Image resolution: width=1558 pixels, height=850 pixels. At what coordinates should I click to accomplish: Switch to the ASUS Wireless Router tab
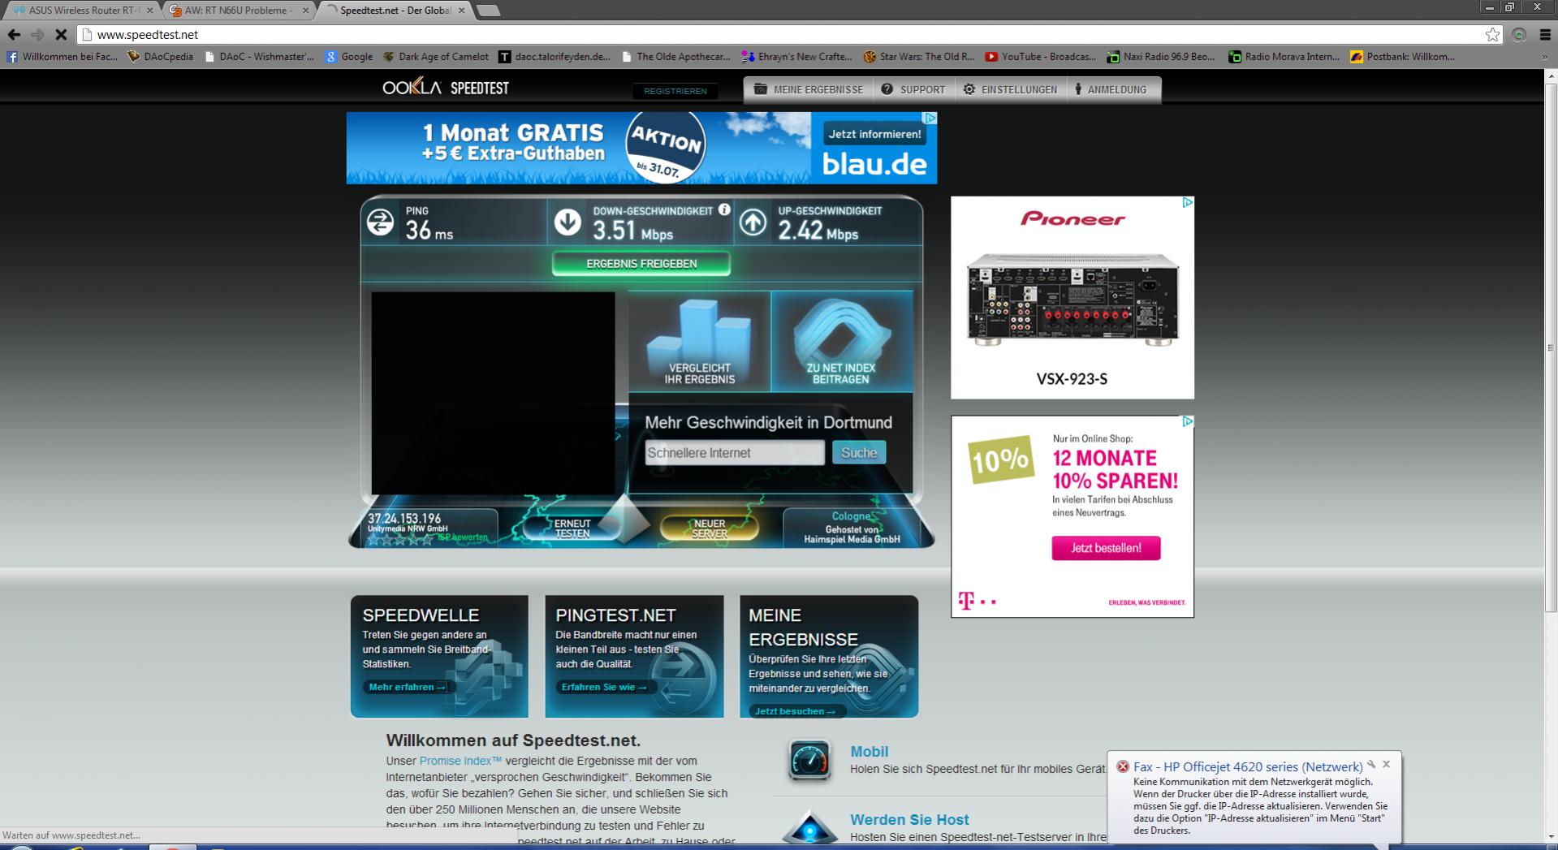coord(82,11)
